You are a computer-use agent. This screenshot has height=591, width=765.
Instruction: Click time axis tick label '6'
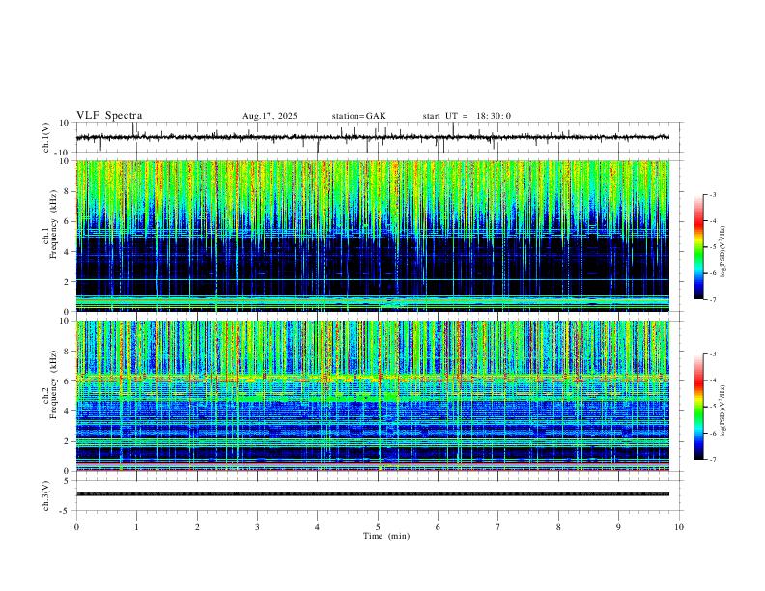(x=439, y=527)
